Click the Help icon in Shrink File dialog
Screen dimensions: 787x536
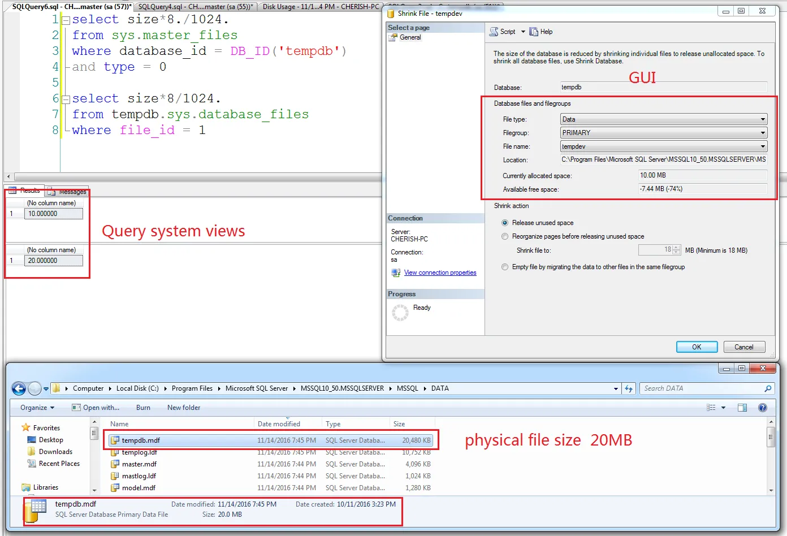point(534,32)
